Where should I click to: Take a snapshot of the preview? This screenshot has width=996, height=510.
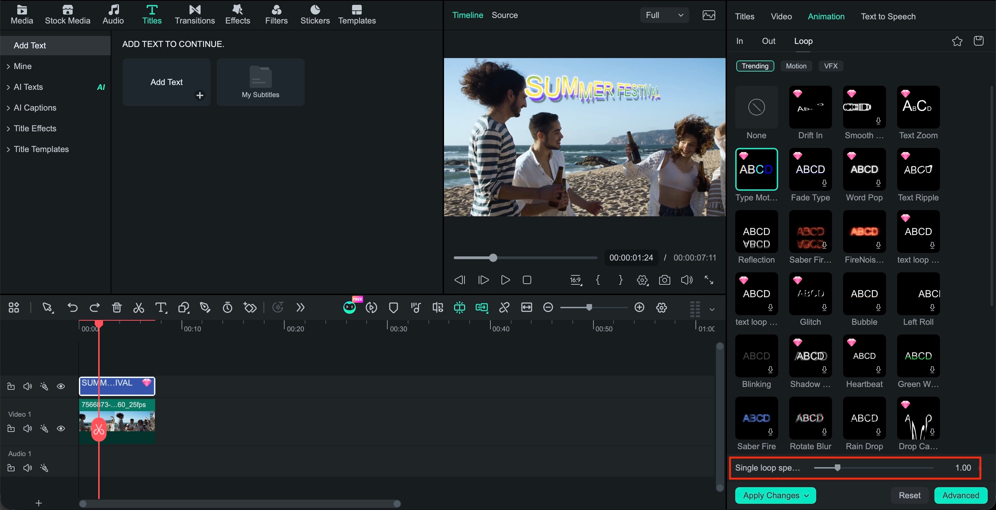coord(664,280)
